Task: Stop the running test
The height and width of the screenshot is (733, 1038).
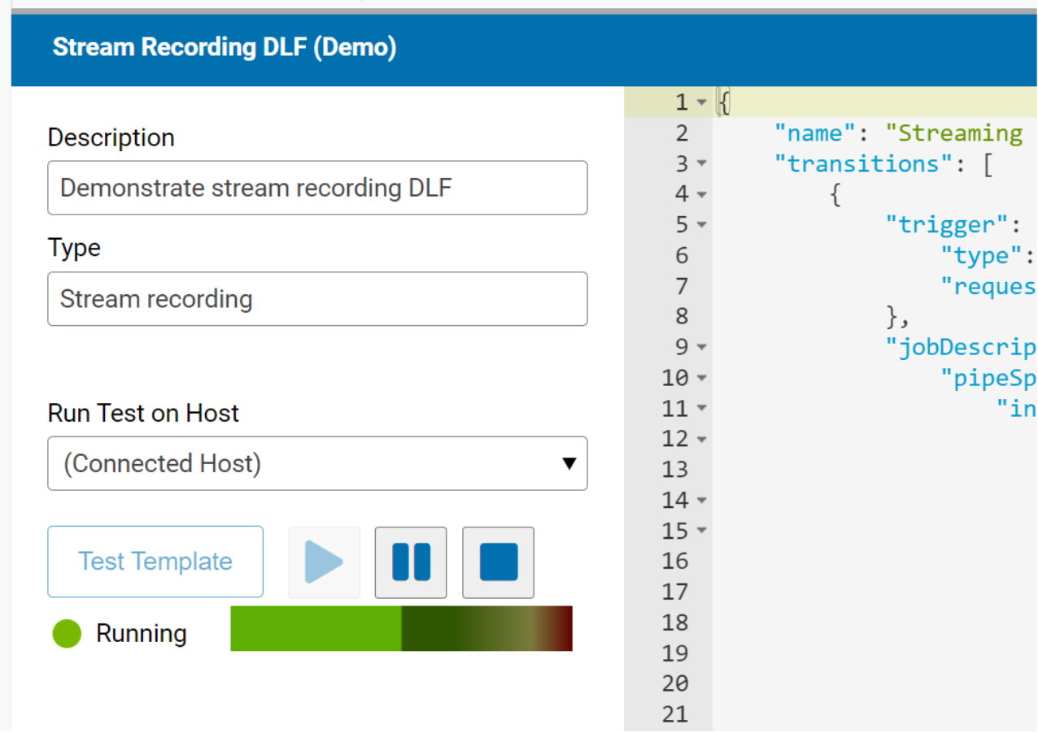Action: (498, 562)
